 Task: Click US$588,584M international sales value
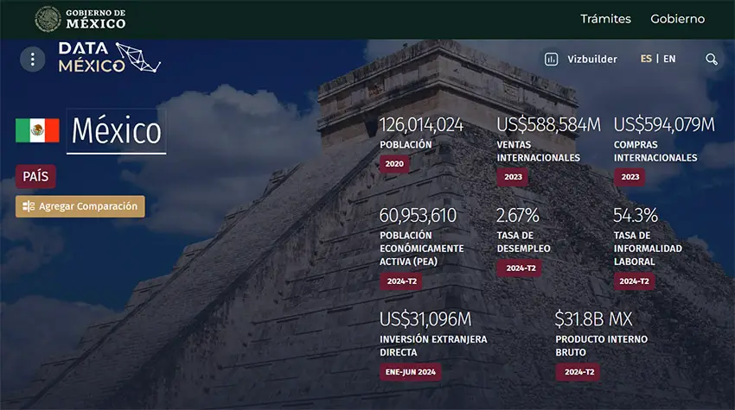548,124
